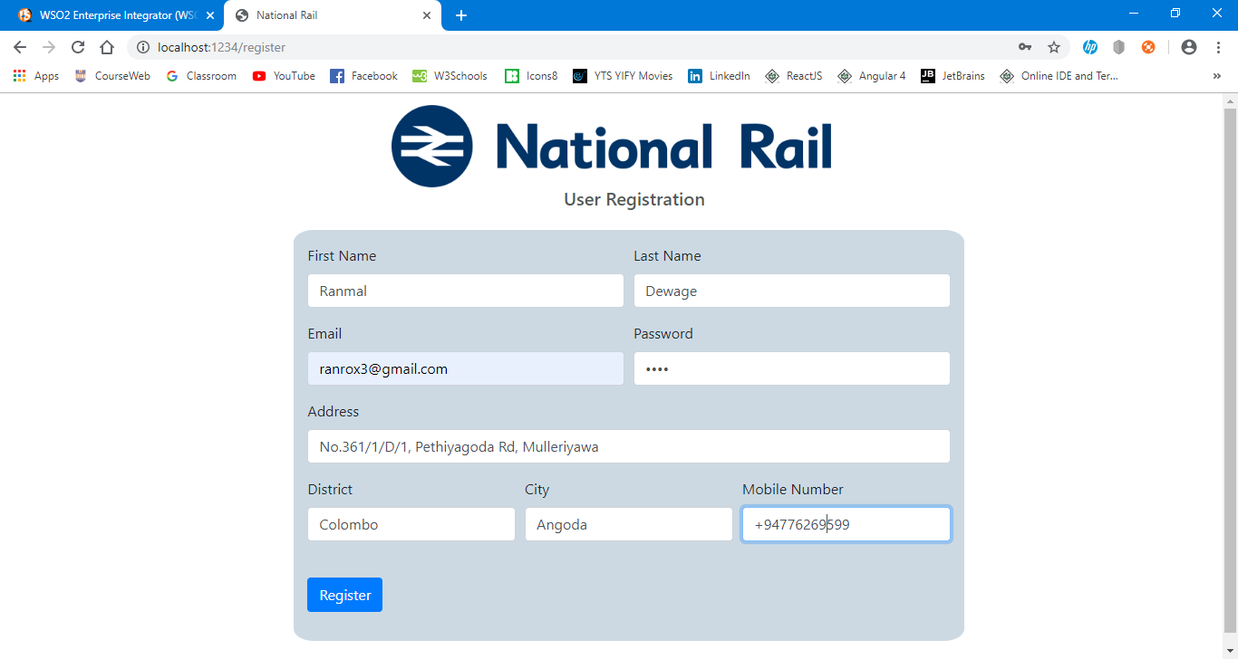This screenshot has width=1238, height=659.
Task: Click the browser forward arrow
Action: click(49, 47)
